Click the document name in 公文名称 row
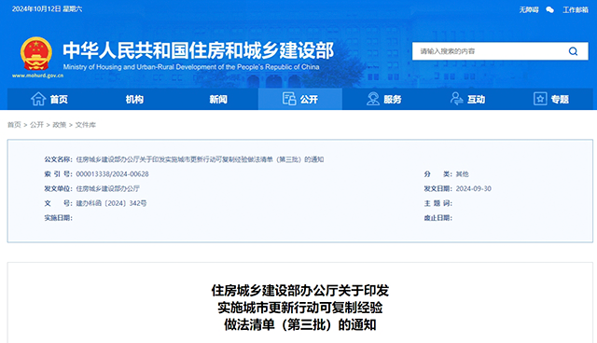597x343 pixels. tap(200, 159)
